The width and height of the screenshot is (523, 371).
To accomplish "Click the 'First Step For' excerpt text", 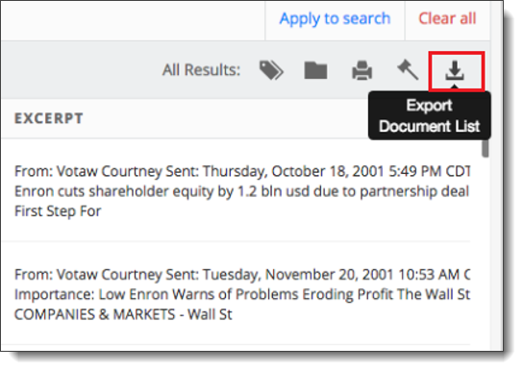I will point(58,211).
